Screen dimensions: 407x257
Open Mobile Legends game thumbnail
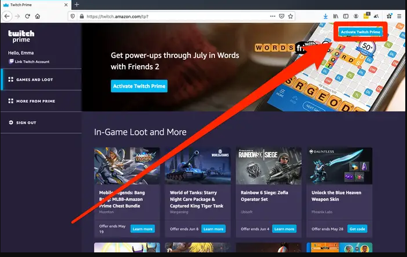coord(127,166)
